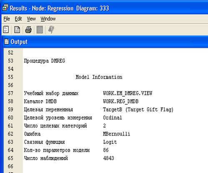This screenshot has width=208, height=173.
Task: Click line number 57 in the gutter
Action: point(10,93)
